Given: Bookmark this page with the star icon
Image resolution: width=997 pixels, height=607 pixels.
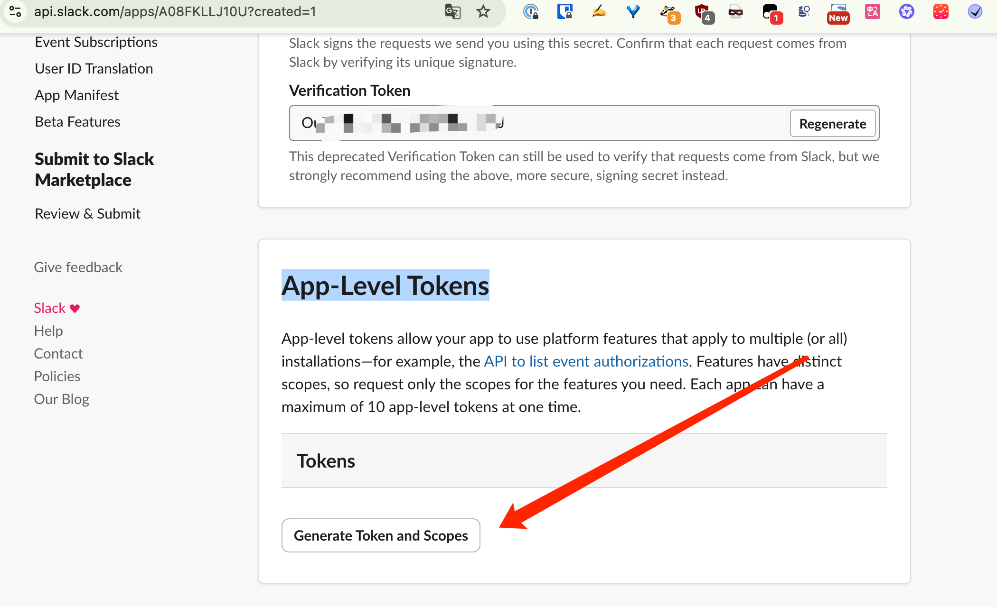Looking at the screenshot, I should coord(483,12).
